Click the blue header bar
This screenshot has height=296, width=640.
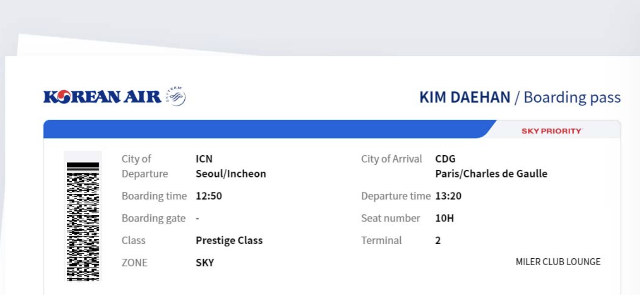263,129
